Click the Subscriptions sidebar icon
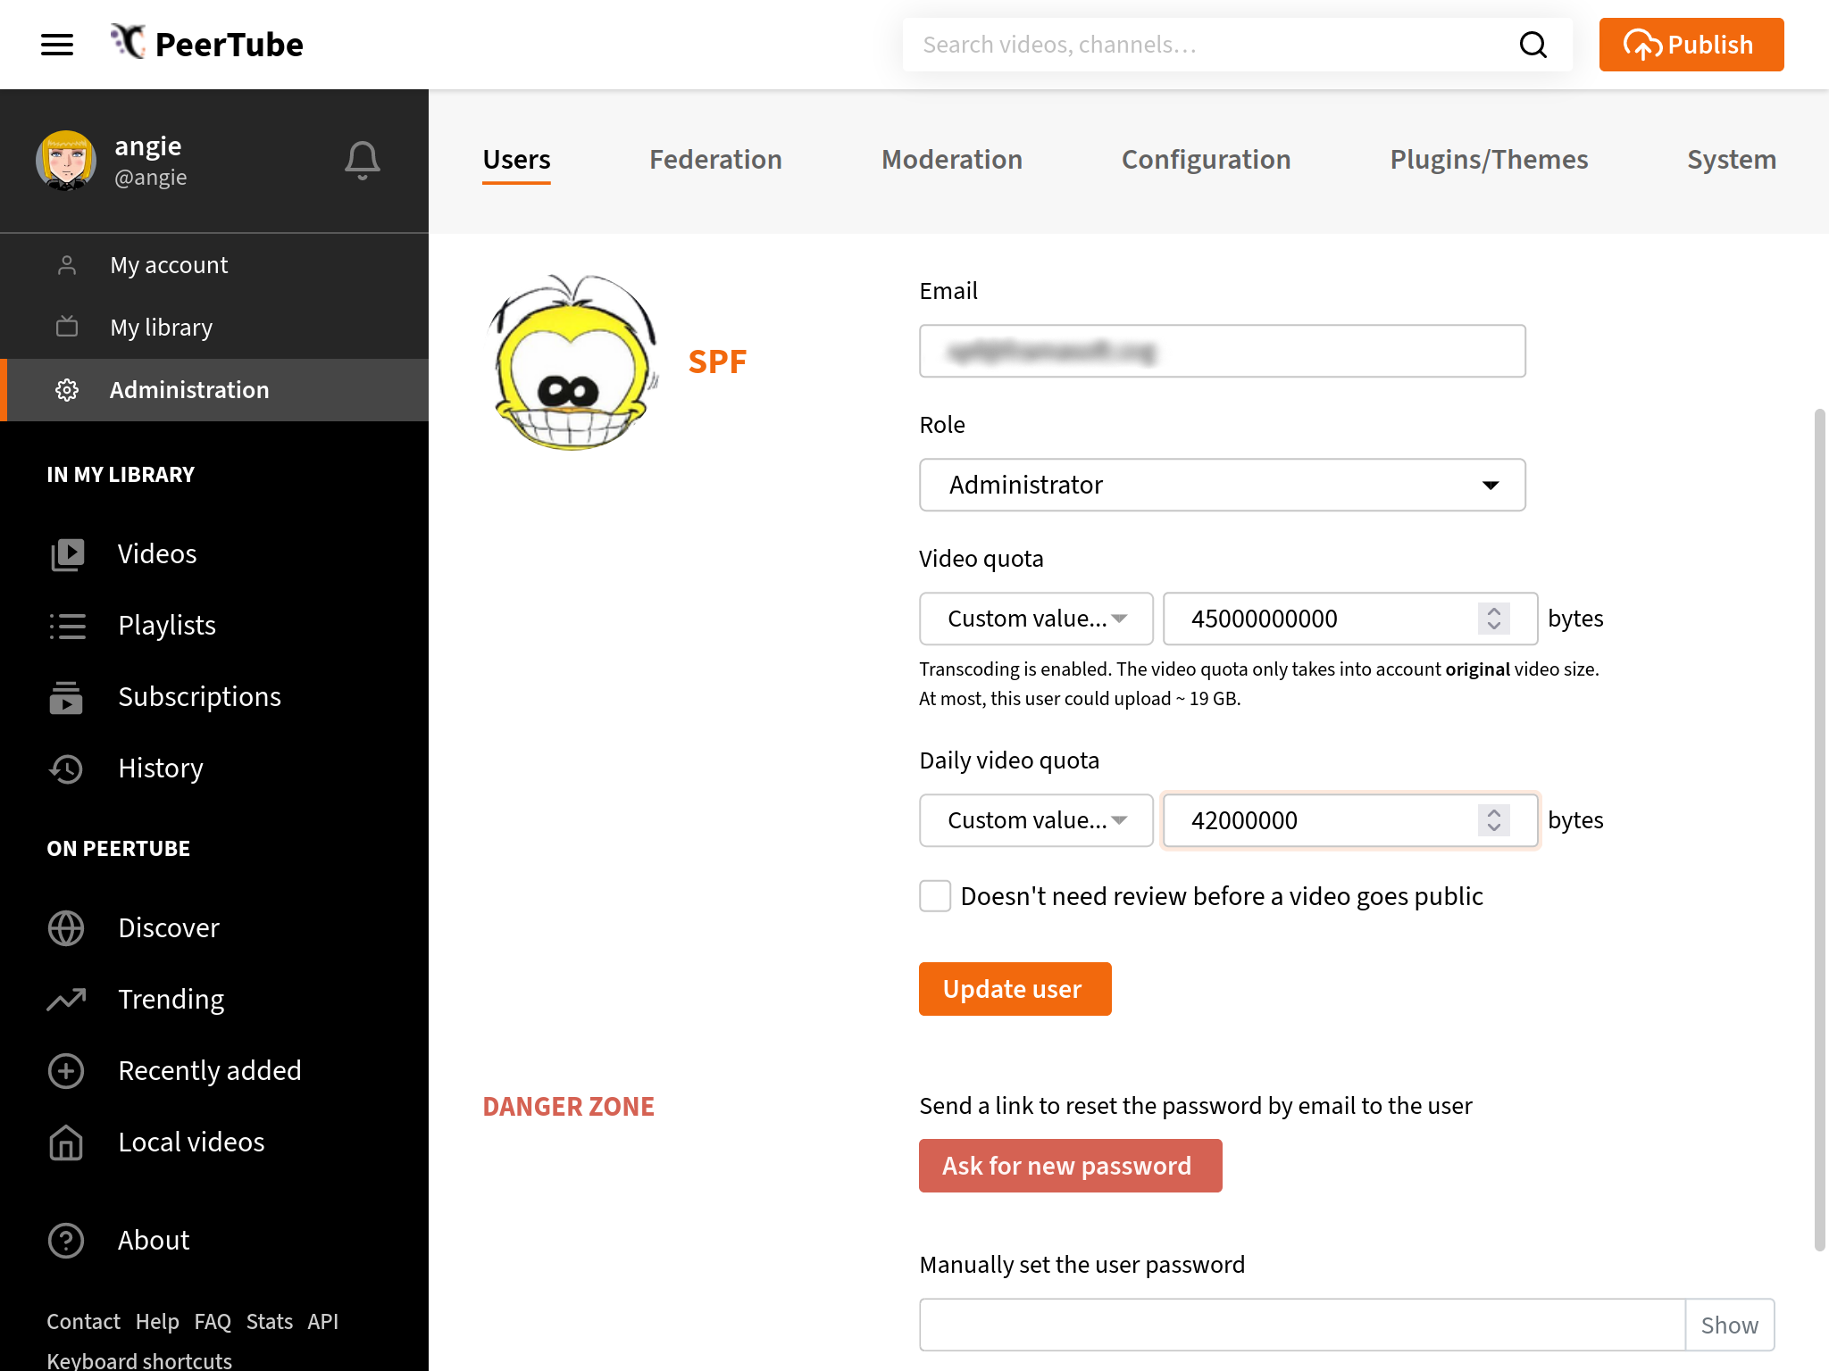Image resolution: width=1829 pixels, height=1371 pixels. 66,697
